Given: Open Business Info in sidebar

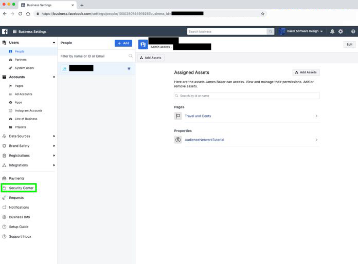Looking at the screenshot, I should (x=20, y=217).
